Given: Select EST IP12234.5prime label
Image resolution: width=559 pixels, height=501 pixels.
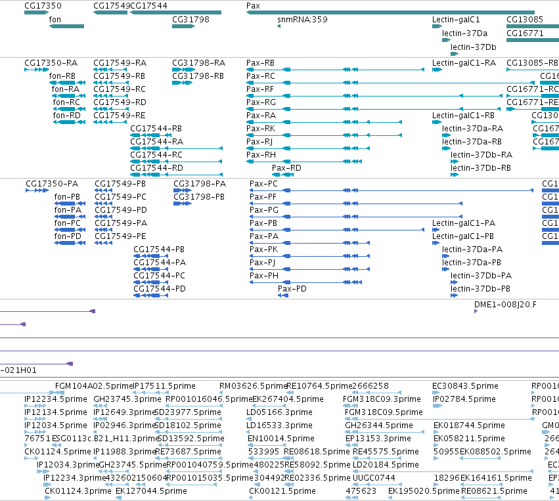Looking at the screenshot, I should click(x=56, y=399).
